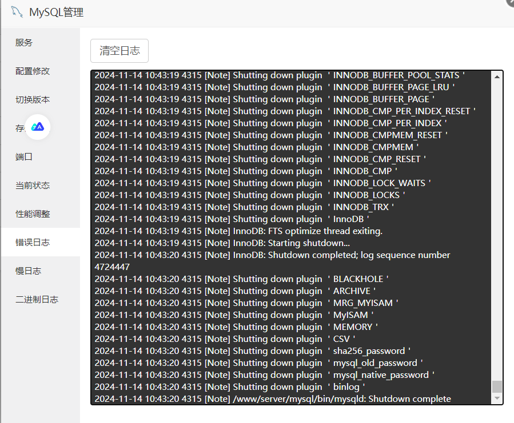
Task: Click the mysql_old_password log line
Action: pos(258,362)
